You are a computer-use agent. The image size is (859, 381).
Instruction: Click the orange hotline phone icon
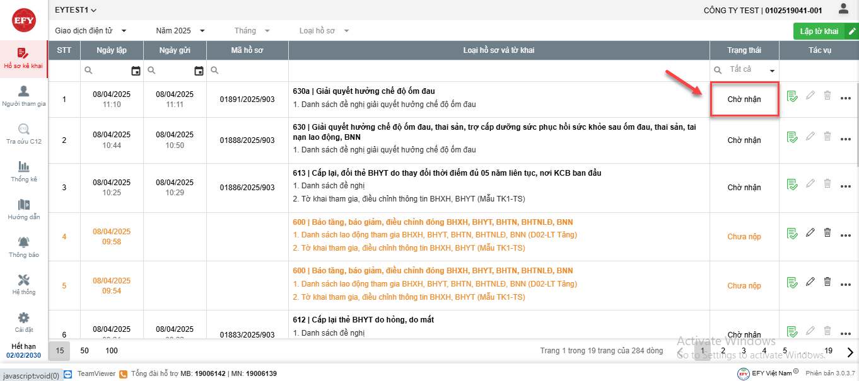click(x=124, y=374)
